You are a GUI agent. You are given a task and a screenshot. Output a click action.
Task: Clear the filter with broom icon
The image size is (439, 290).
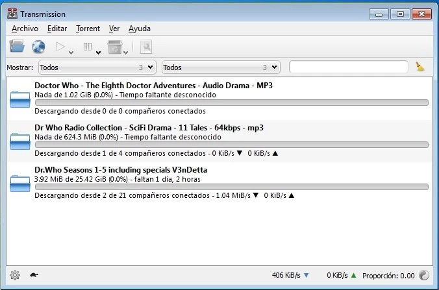point(420,67)
